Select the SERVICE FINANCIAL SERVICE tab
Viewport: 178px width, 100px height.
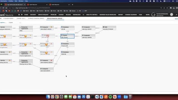click(x=55, y=18)
